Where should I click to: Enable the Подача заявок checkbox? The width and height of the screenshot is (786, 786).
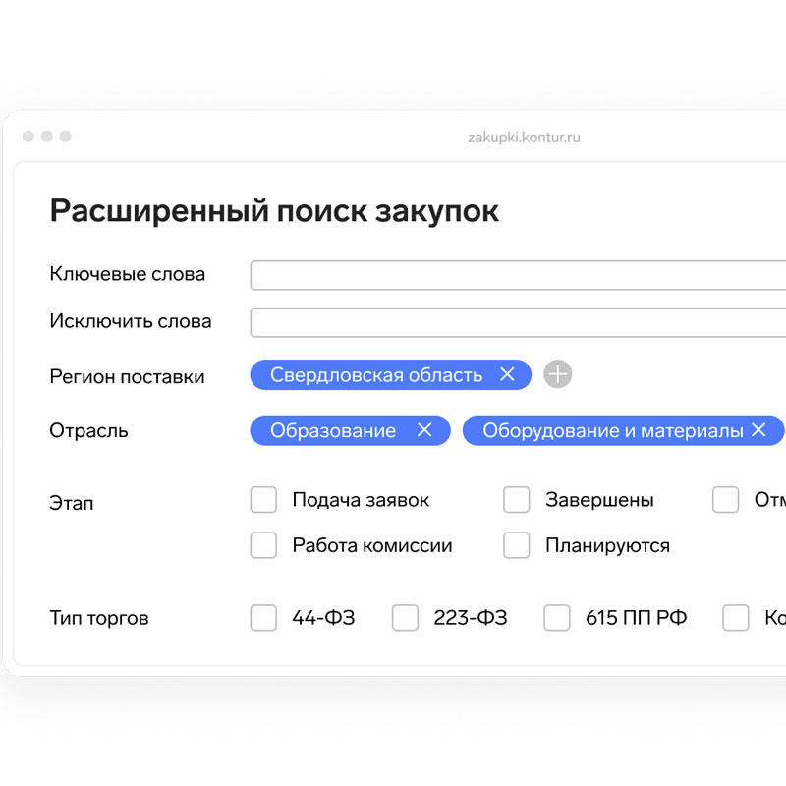coord(263,500)
